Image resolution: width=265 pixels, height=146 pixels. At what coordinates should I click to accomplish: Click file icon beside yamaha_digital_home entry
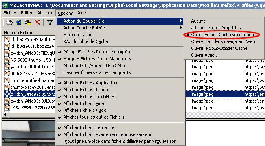point(7,67)
